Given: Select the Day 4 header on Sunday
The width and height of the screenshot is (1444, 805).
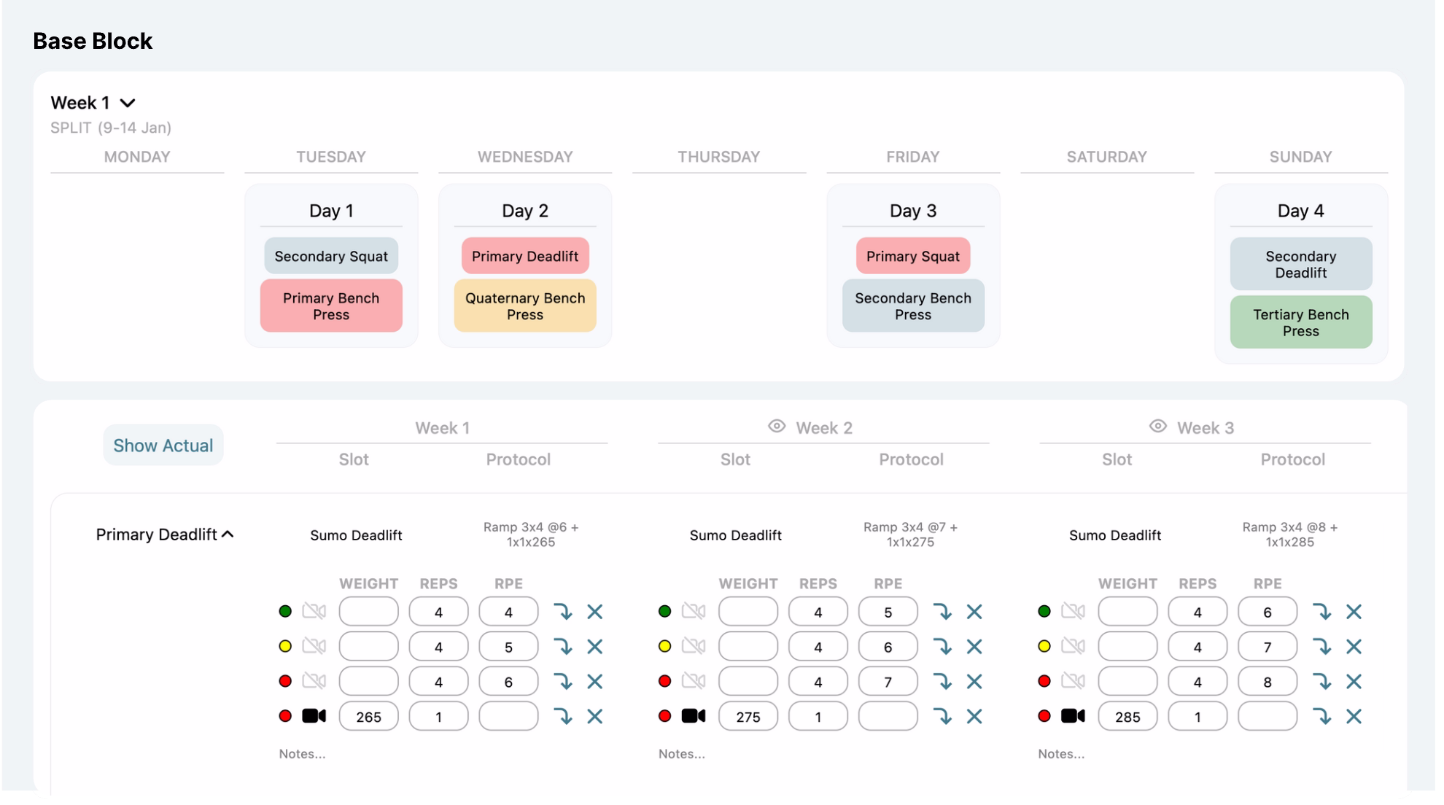Looking at the screenshot, I should pos(1300,211).
